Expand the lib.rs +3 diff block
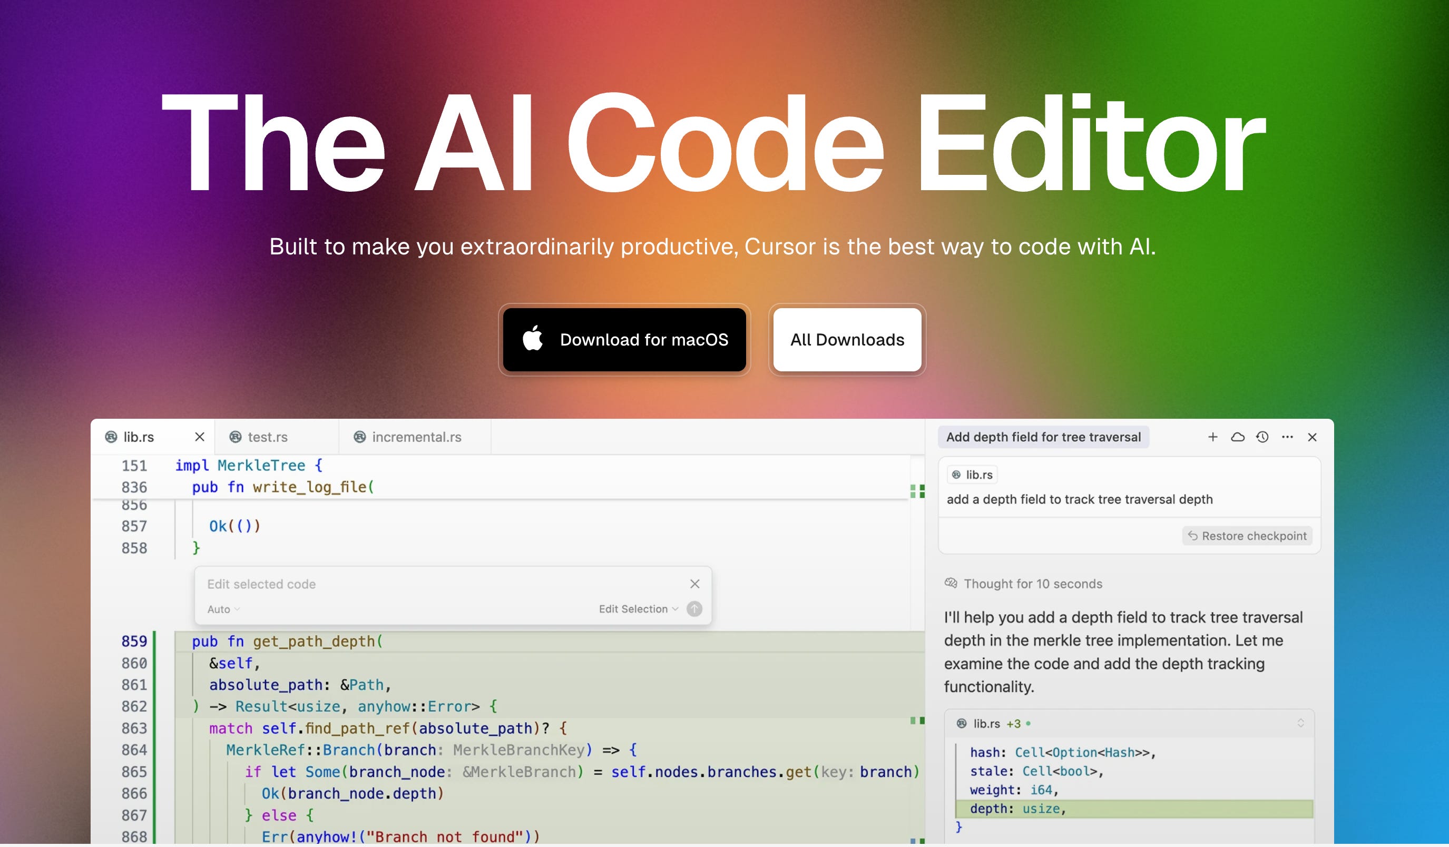Screen dimensions: 1449x847 [x=1300, y=723]
